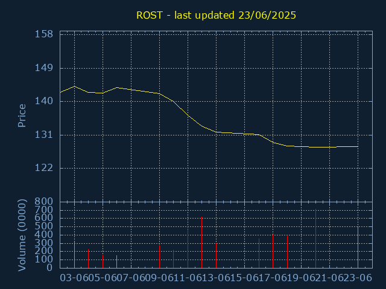
Task: Click the 23-06 date label
Action: coord(358,278)
